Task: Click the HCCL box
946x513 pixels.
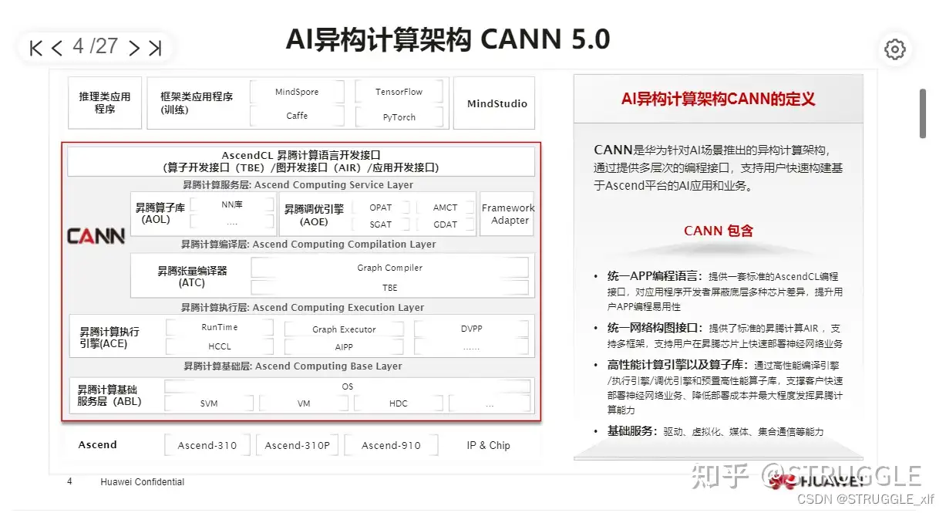Action: [x=219, y=346]
